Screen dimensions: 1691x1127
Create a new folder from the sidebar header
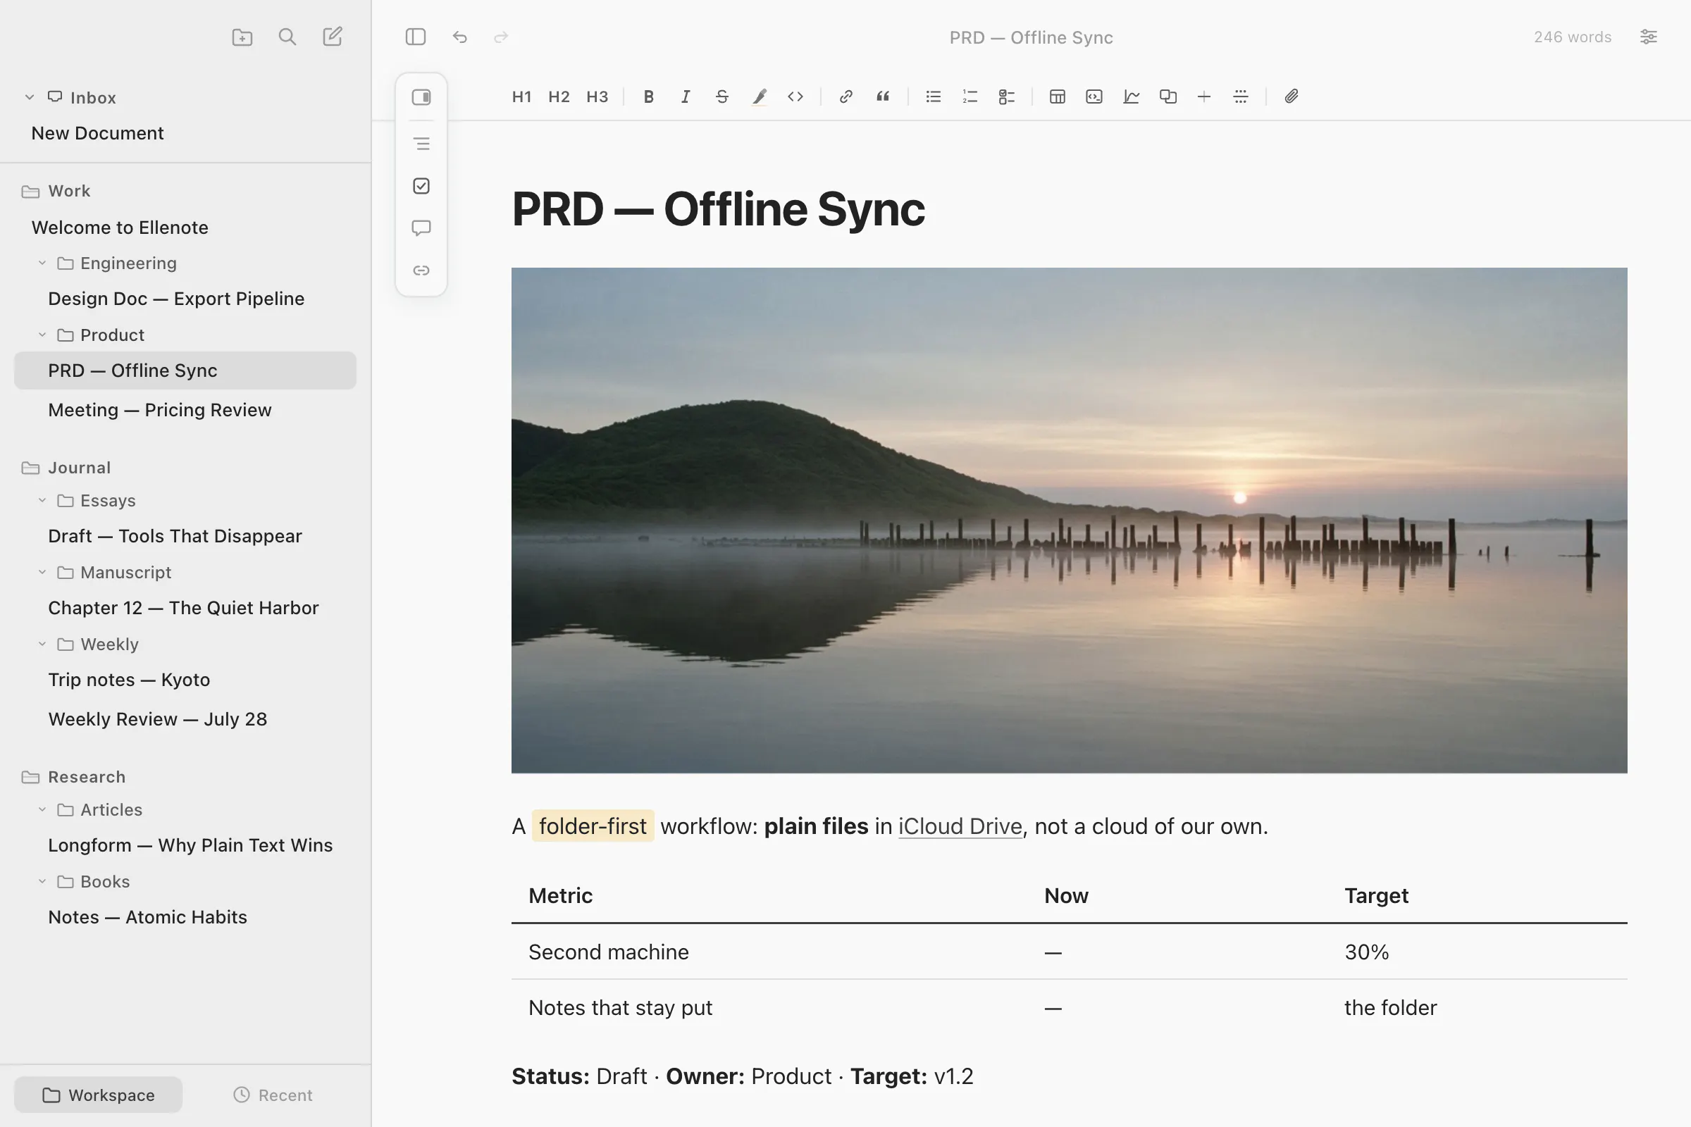[x=242, y=37]
